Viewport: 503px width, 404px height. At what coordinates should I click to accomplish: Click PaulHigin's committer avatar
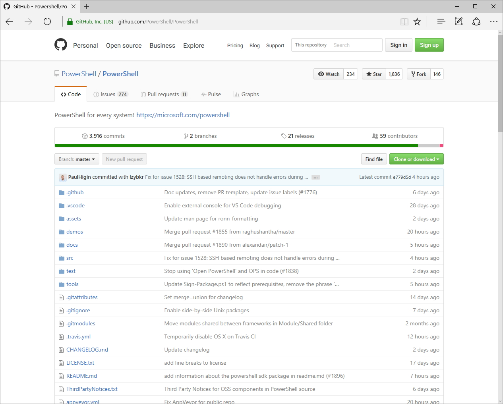click(62, 177)
